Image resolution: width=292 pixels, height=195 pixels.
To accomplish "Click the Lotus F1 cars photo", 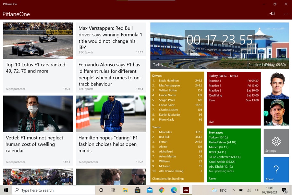I will pyautogui.click(x=38, y=41).
